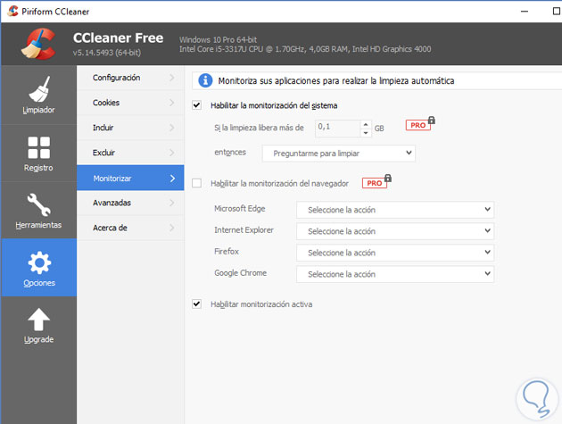562x424 pixels.
Task: Click the 'entonces' label
Action: pyautogui.click(x=230, y=152)
